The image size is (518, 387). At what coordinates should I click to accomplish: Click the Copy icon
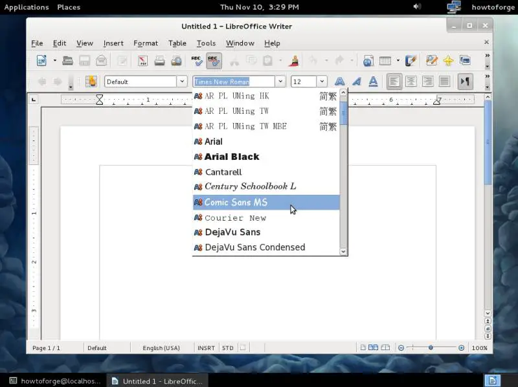pos(251,60)
